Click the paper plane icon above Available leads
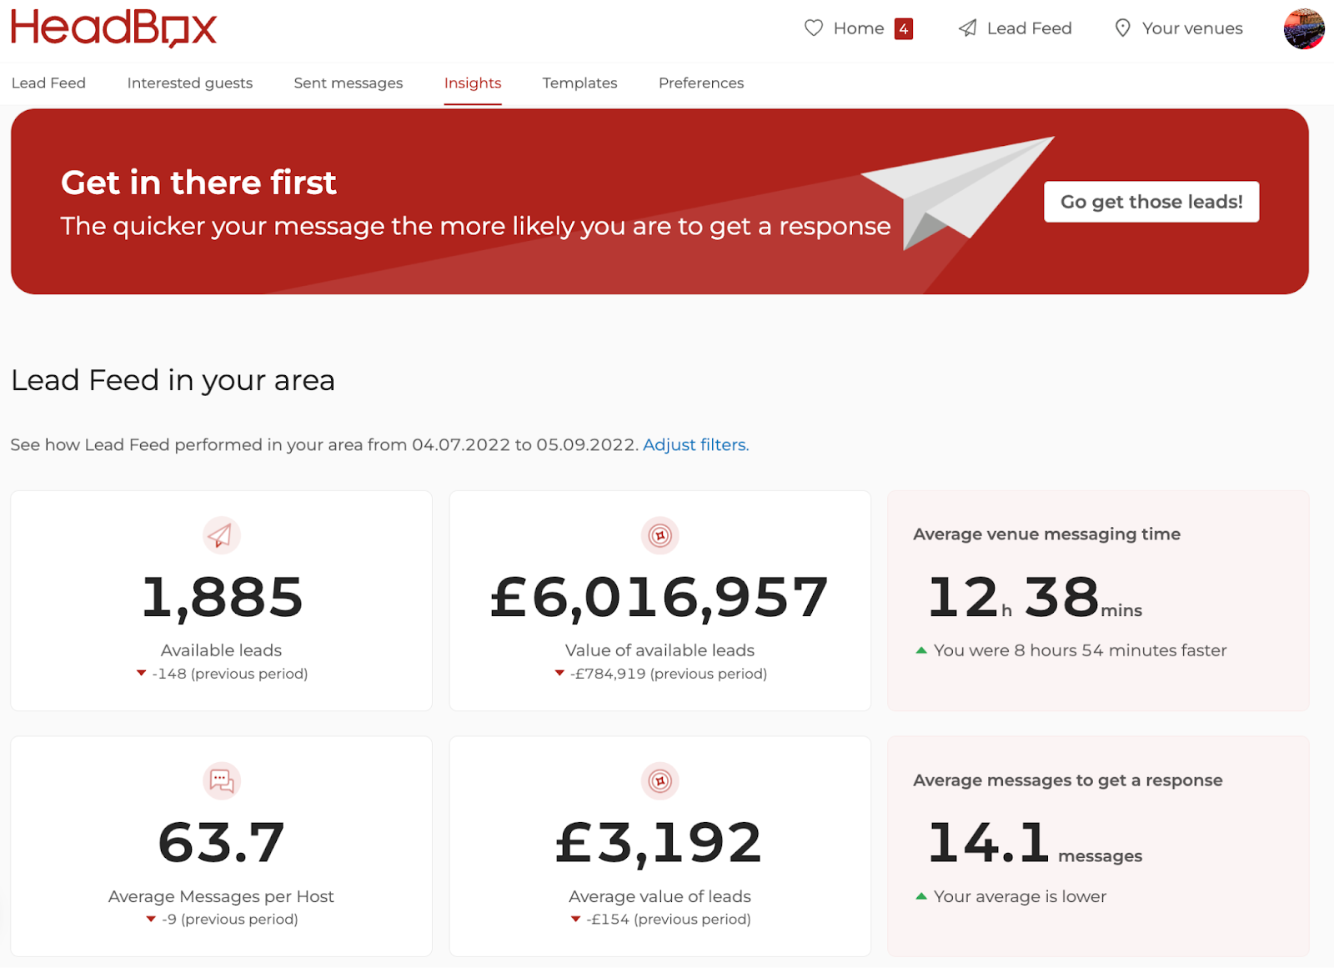Viewport: 1334px width, 968px height. 221,535
